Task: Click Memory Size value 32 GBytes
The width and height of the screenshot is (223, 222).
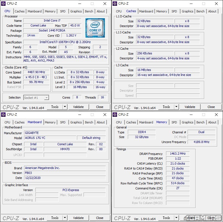Action: pyautogui.click(x=142, y=137)
